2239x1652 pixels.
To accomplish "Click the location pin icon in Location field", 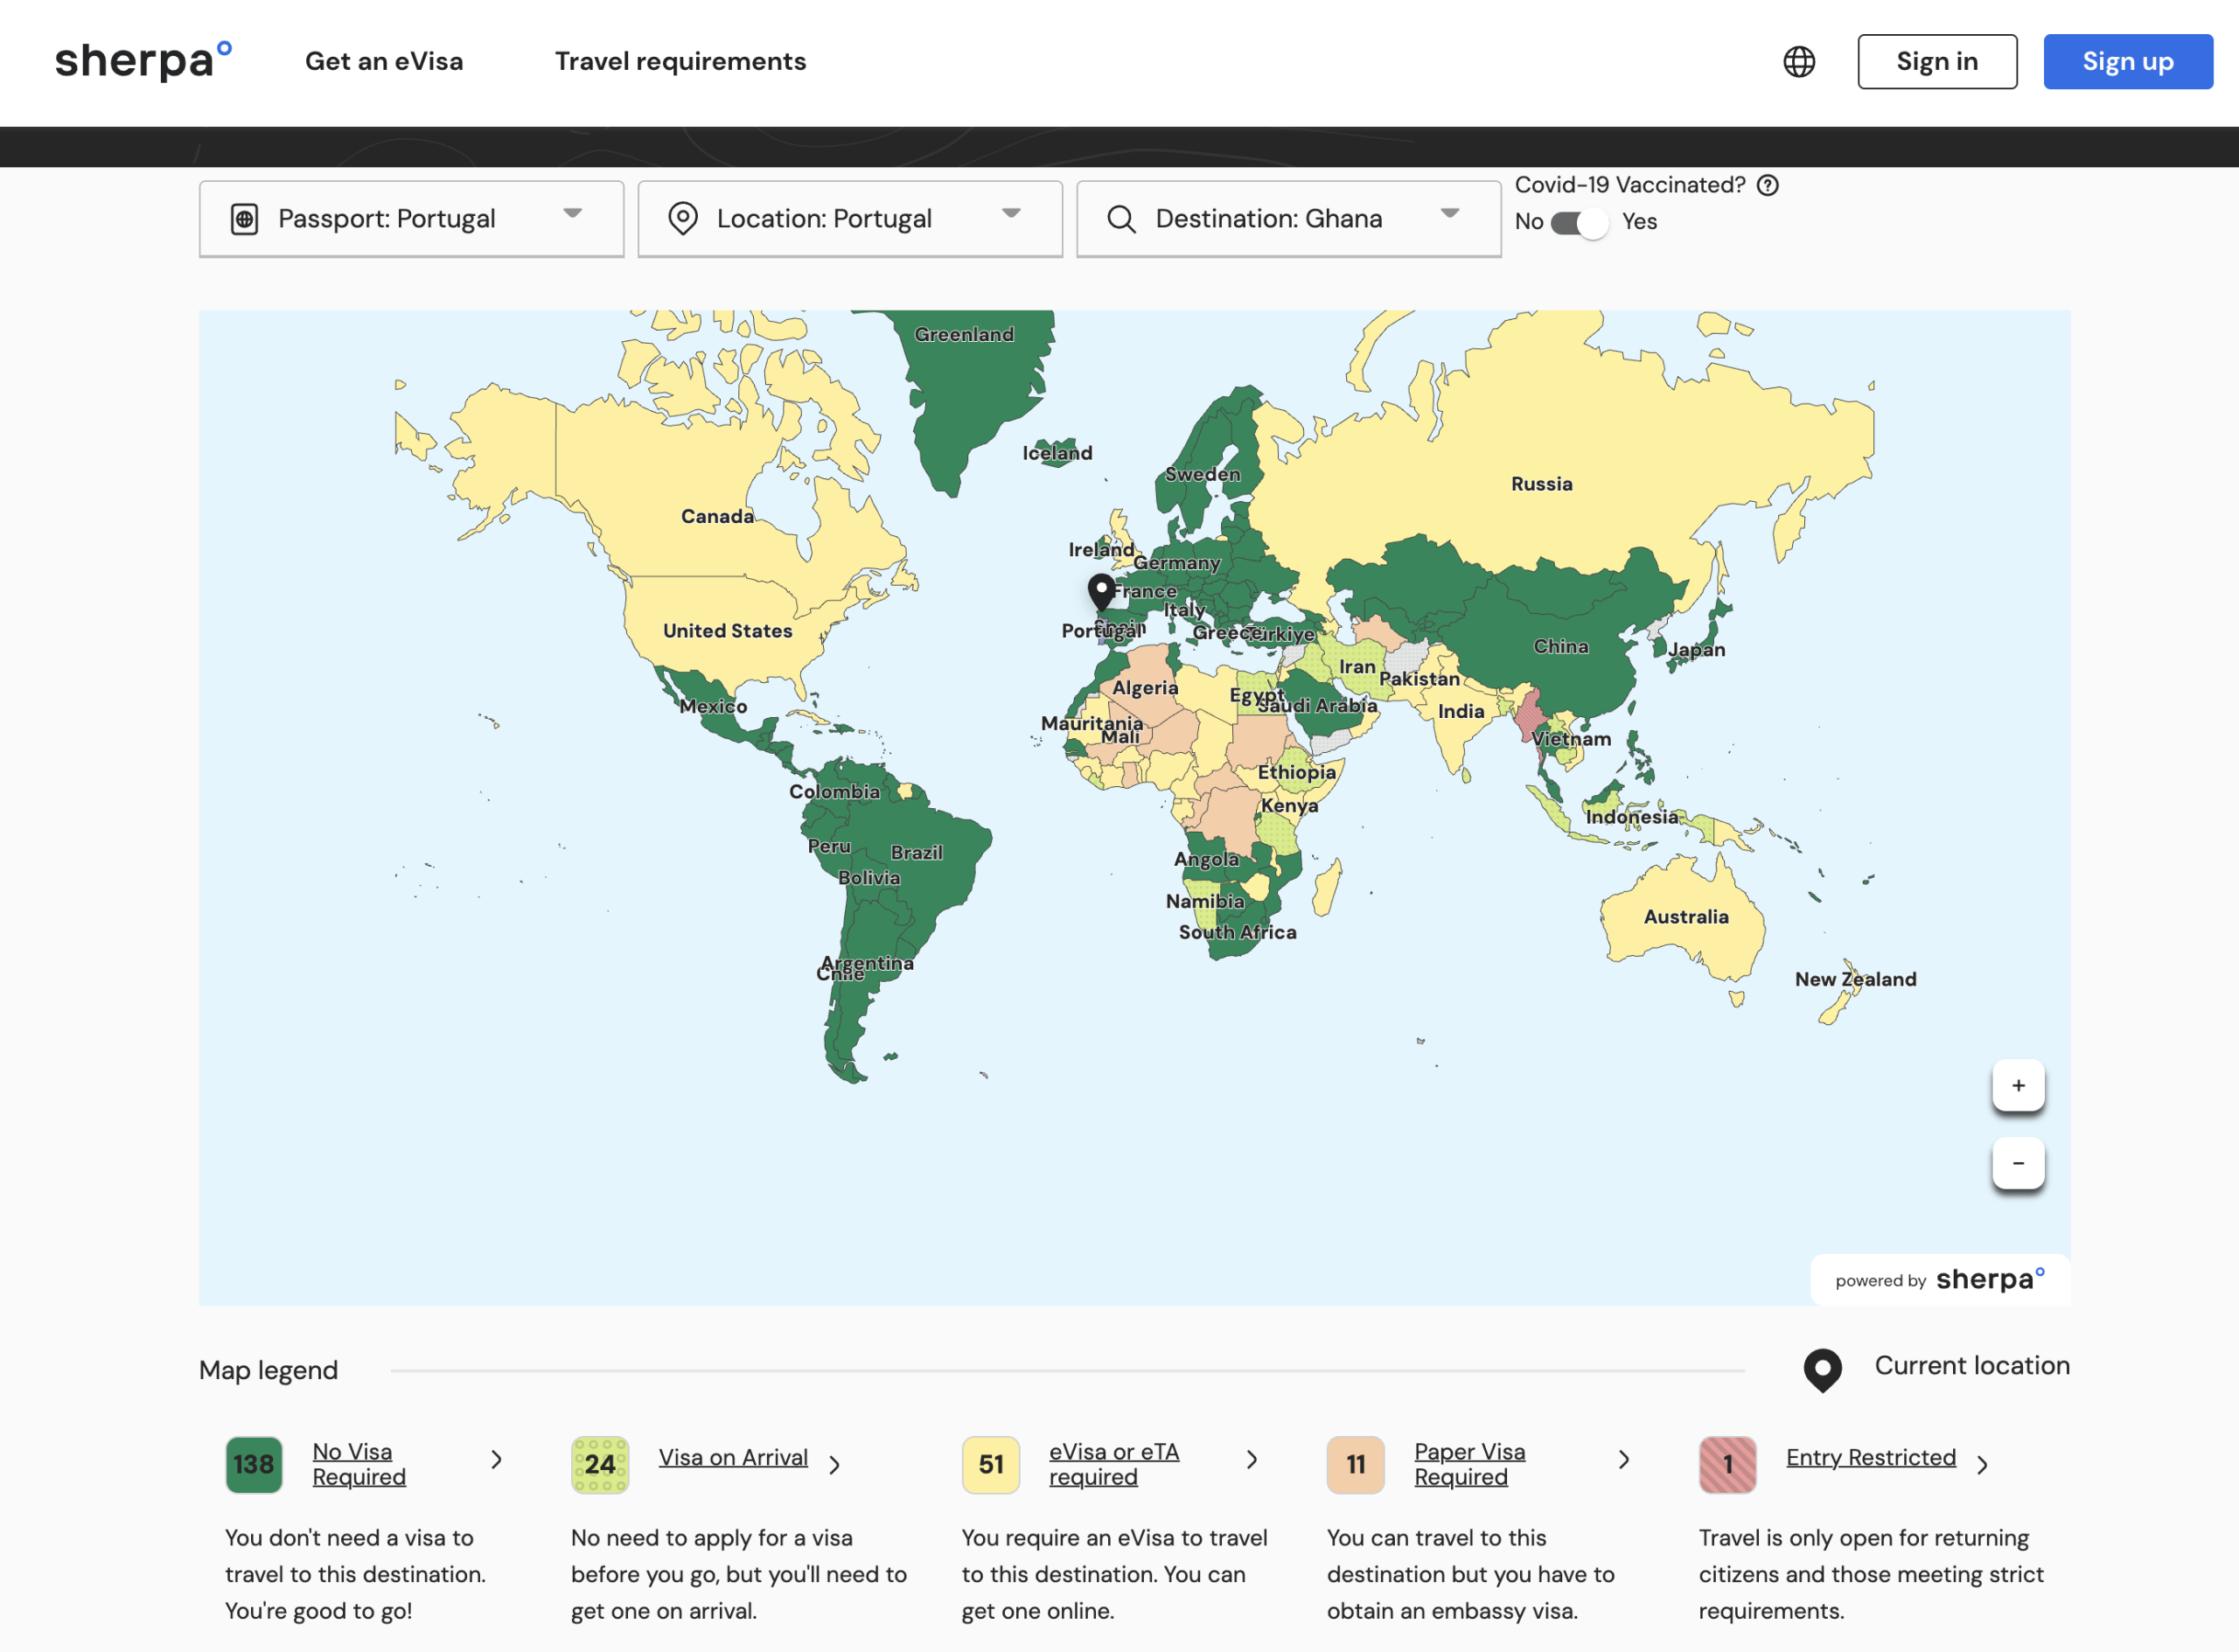I will pos(683,219).
